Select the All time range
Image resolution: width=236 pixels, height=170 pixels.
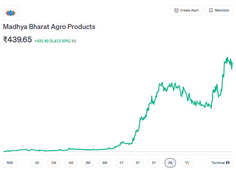(x=170, y=163)
